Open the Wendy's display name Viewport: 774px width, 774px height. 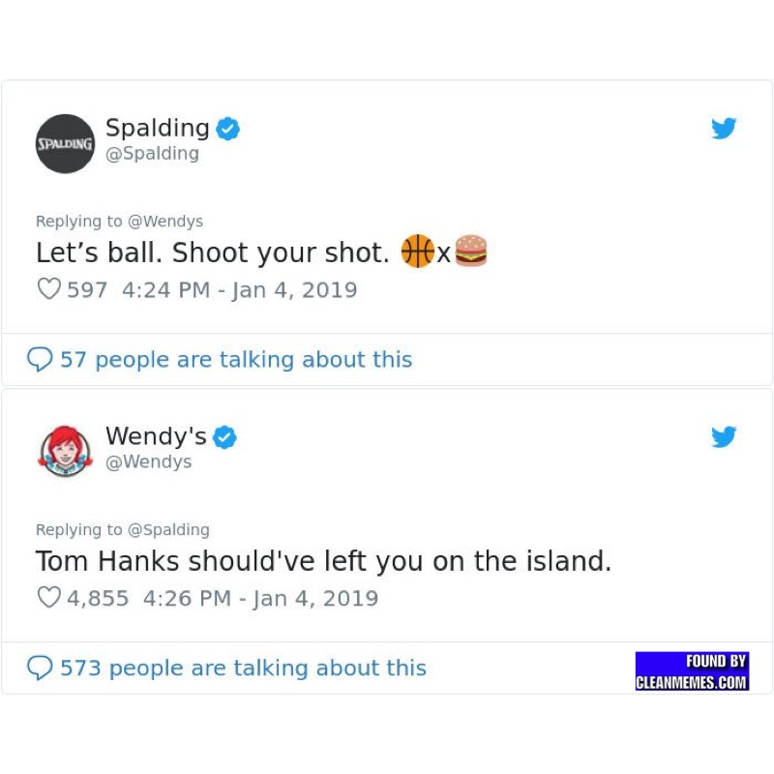155,437
